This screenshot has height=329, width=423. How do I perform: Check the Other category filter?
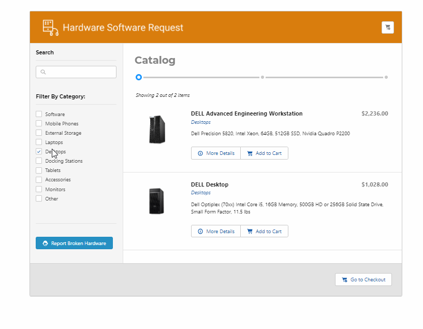[x=39, y=198]
